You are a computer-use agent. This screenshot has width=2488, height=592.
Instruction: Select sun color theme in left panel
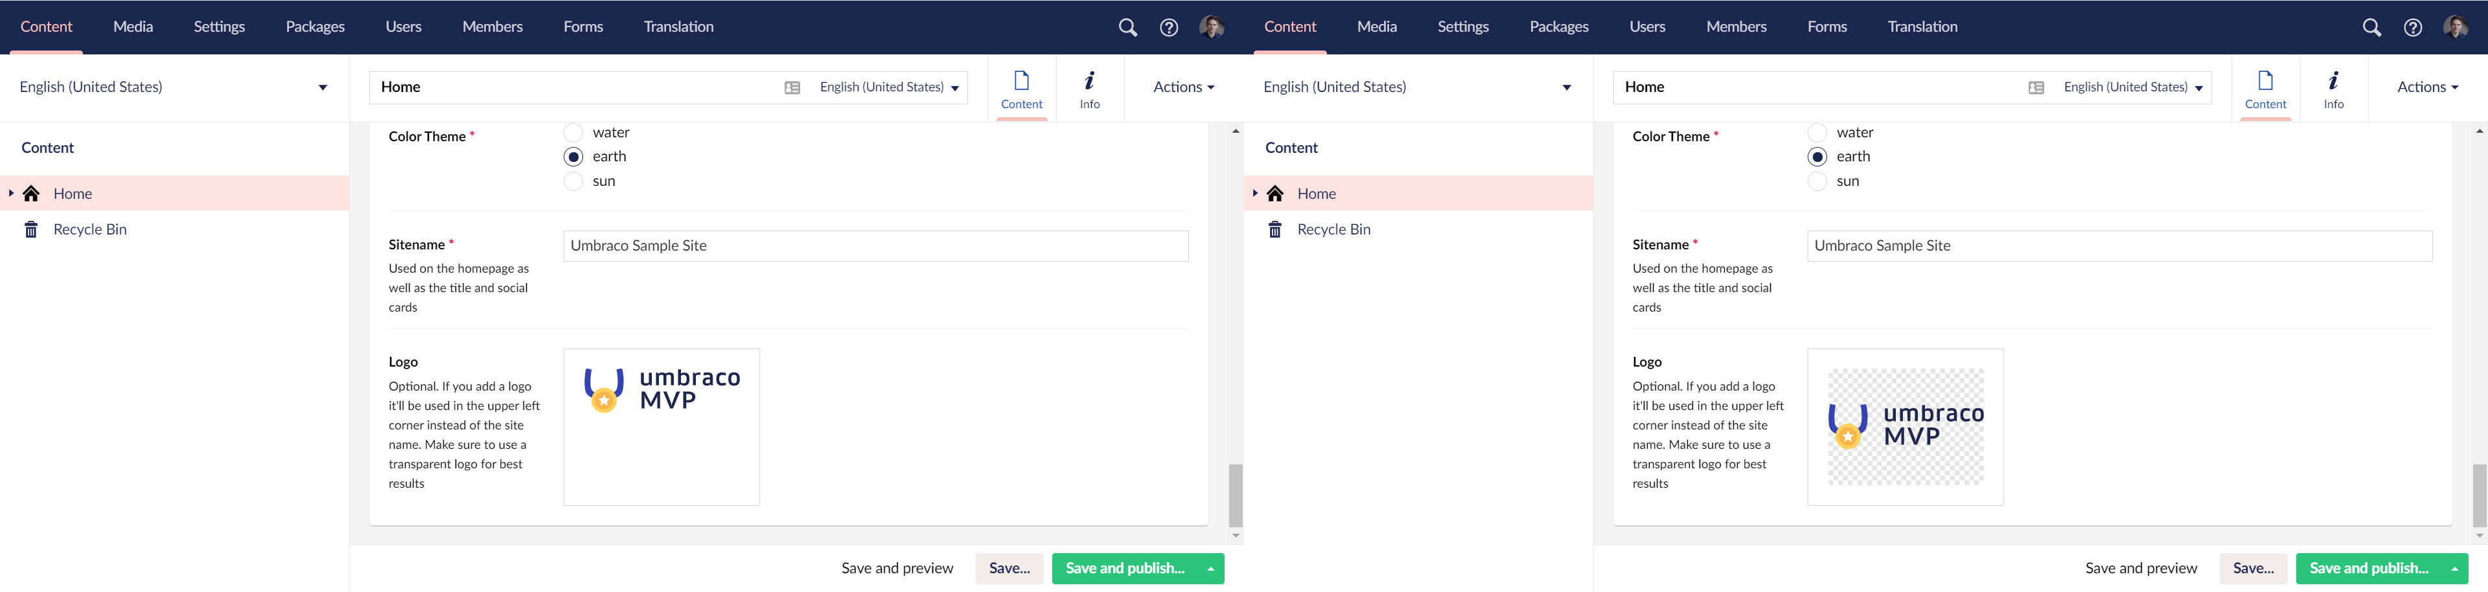coord(573,181)
